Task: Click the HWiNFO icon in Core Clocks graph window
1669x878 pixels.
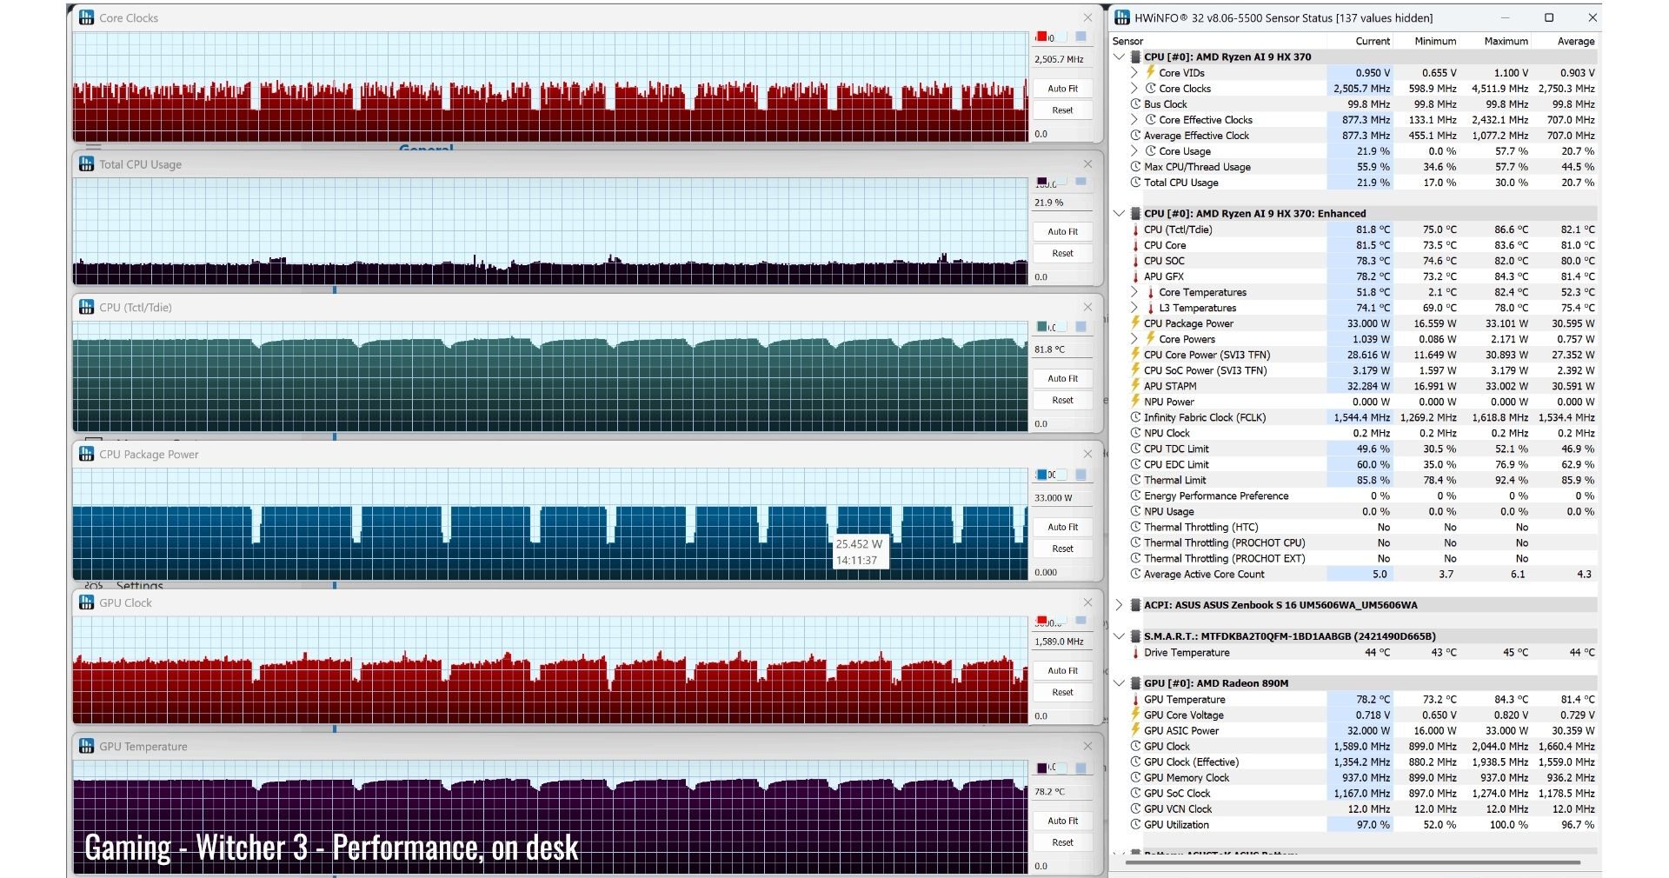Action: coord(86,17)
